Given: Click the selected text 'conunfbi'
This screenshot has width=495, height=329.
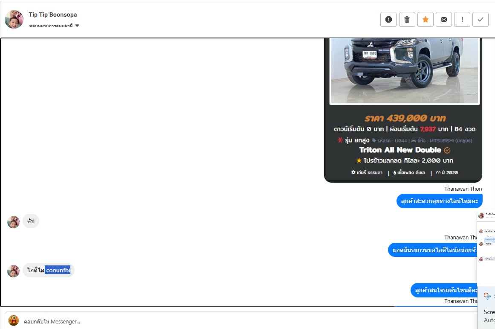Looking at the screenshot, I should [58, 270].
